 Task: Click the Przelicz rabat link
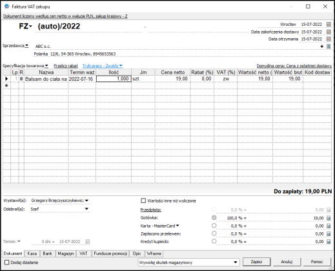coord(66,66)
